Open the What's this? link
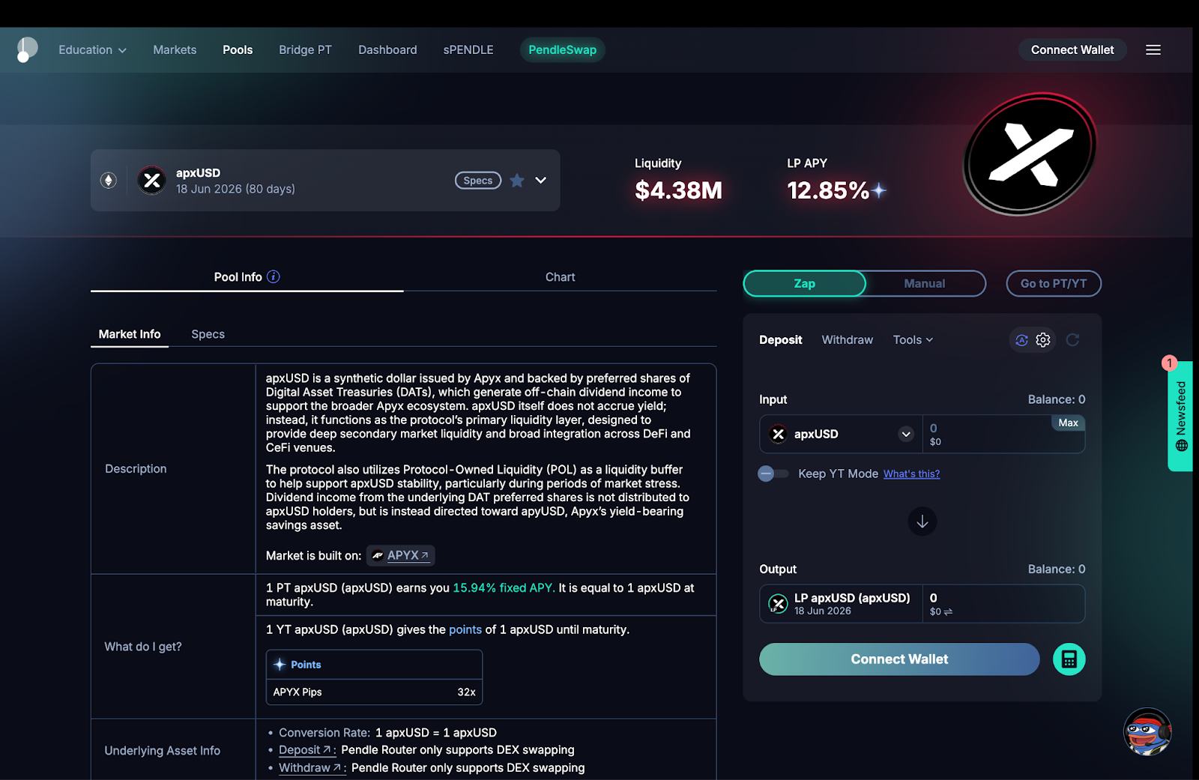1199x780 pixels. click(x=911, y=474)
